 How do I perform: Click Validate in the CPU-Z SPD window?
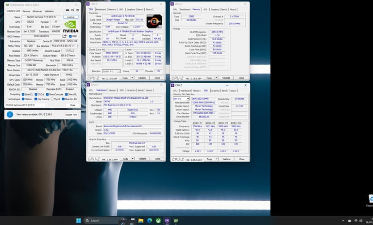(x=226, y=159)
